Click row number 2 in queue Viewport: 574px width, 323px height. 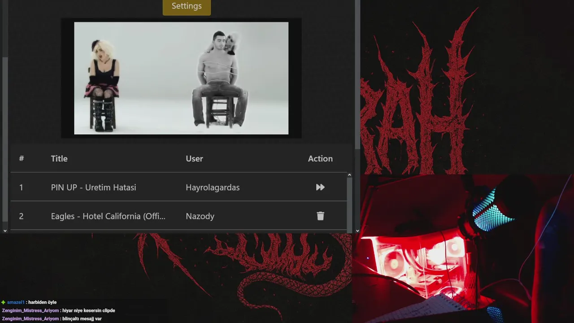tap(21, 216)
